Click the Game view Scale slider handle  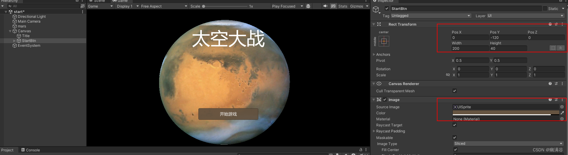pyautogui.click(x=204, y=6)
